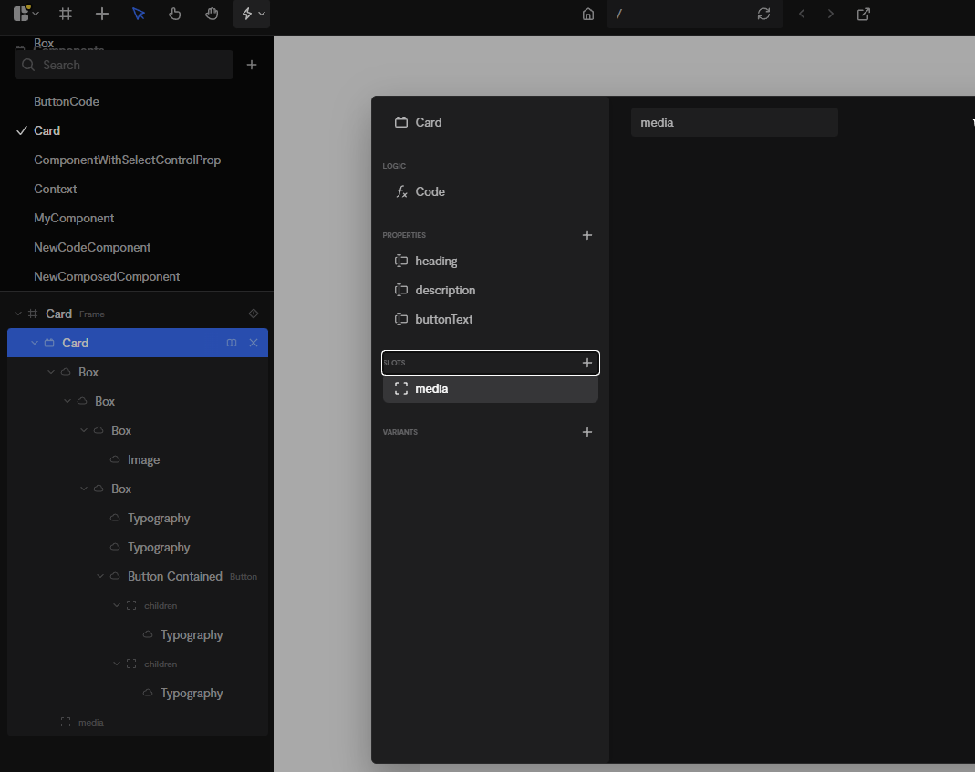Click the book icon on Card row
Viewport: 975px width, 772px height.
click(232, 343)
